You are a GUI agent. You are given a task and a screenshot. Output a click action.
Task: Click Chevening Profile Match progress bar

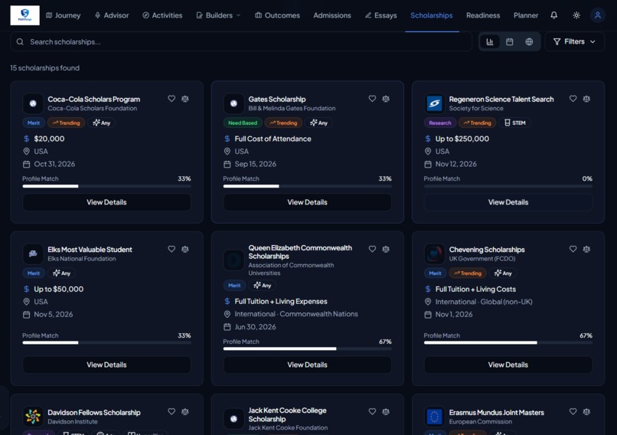(508, 343)
